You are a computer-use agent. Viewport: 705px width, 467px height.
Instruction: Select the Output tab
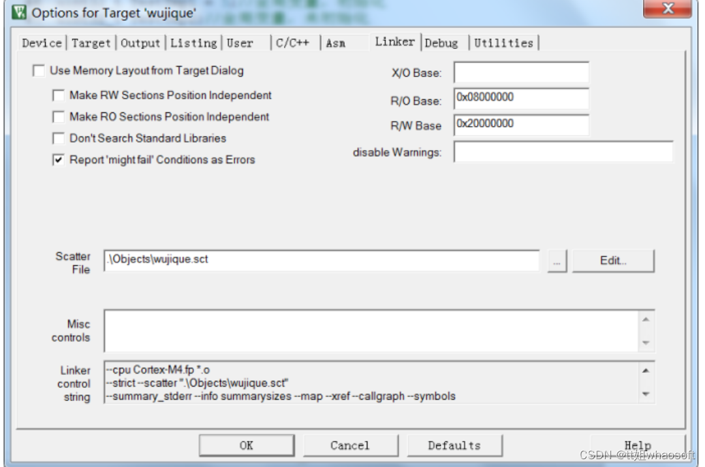[x=140, y=43]
